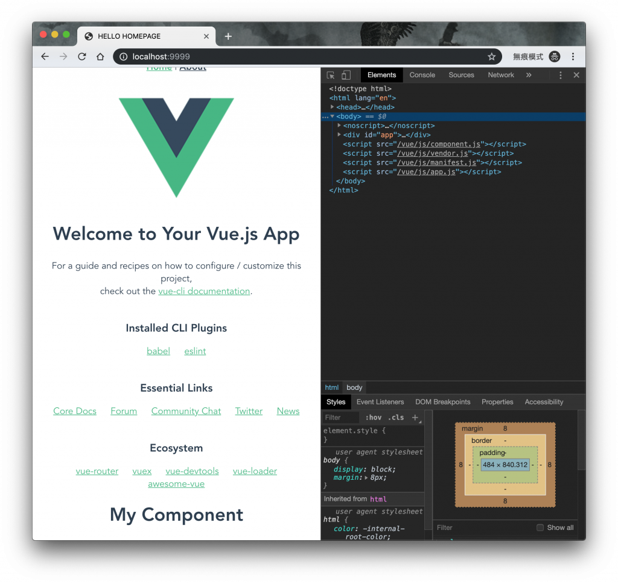Open a new browser tab

(228, 36)
